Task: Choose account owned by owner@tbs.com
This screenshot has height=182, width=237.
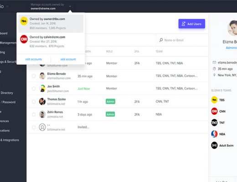Action: pos(51,24)
